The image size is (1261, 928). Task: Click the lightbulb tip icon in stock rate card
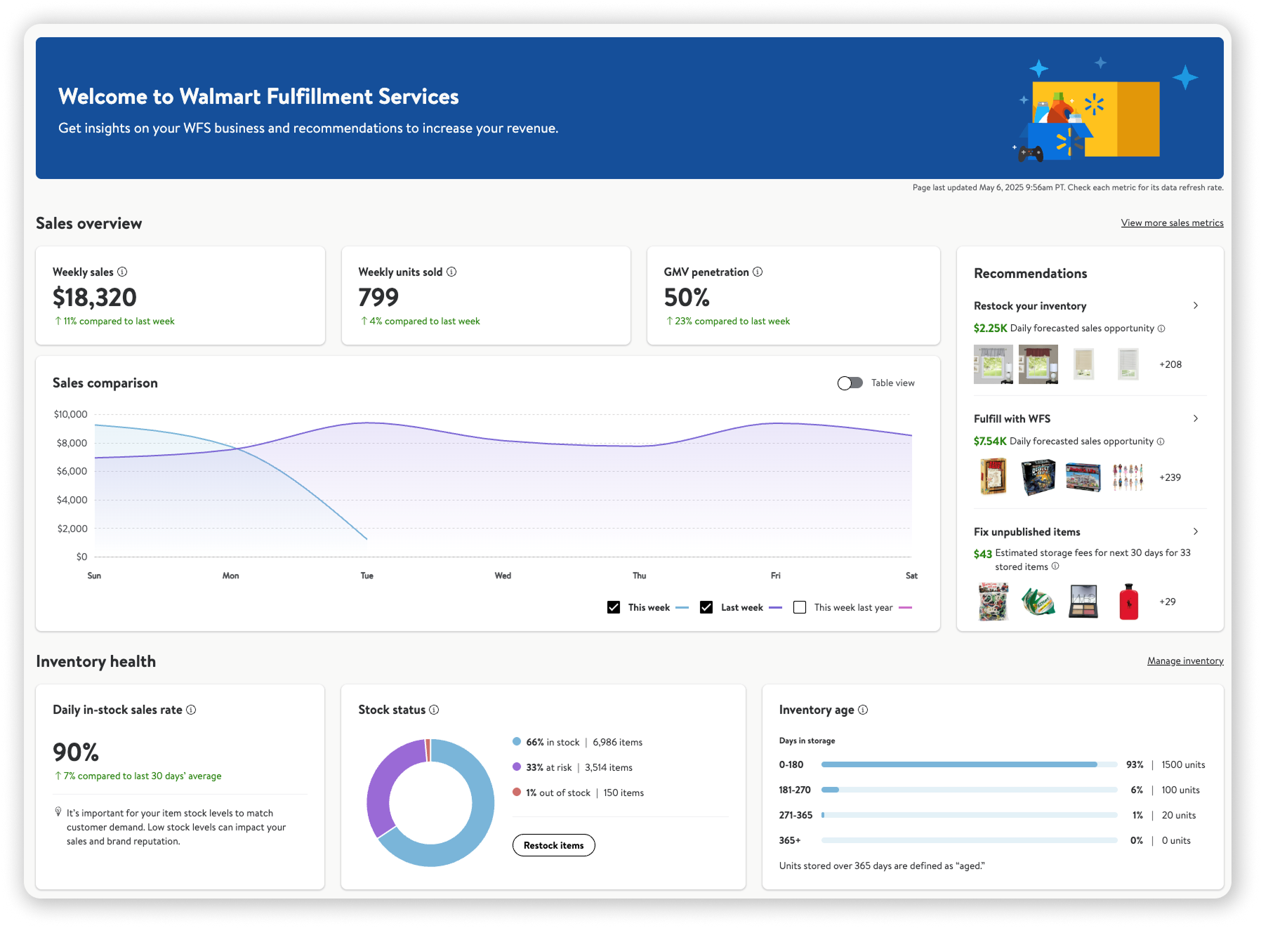58,812
